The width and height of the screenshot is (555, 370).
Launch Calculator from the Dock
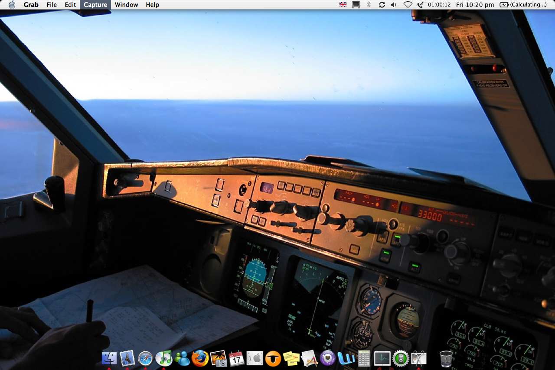pos(364,358)
